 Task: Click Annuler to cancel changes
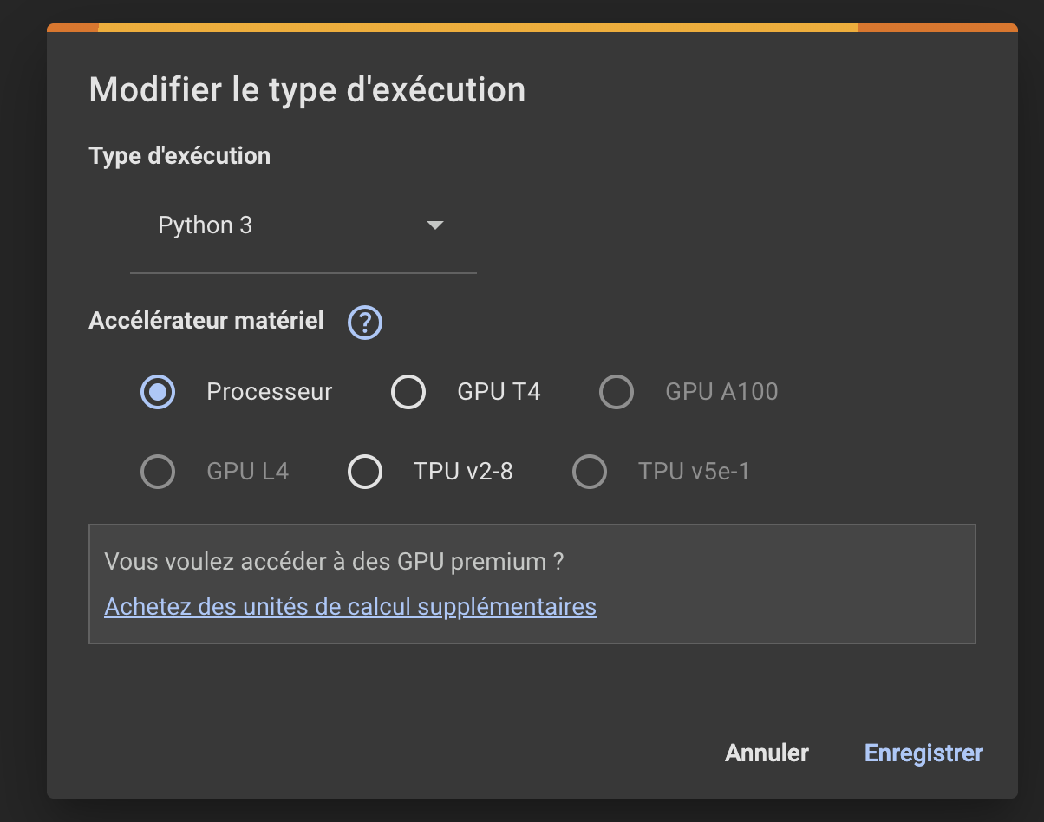766,753
